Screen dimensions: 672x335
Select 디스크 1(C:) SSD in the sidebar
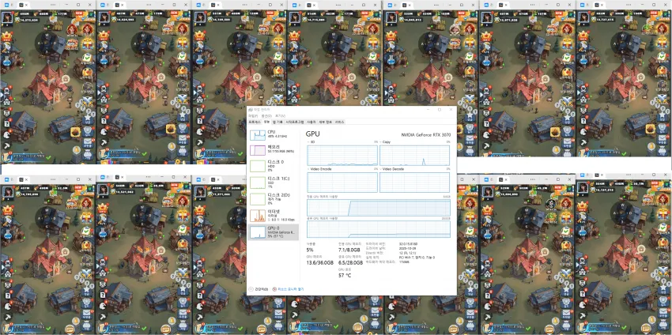[274, 183]
